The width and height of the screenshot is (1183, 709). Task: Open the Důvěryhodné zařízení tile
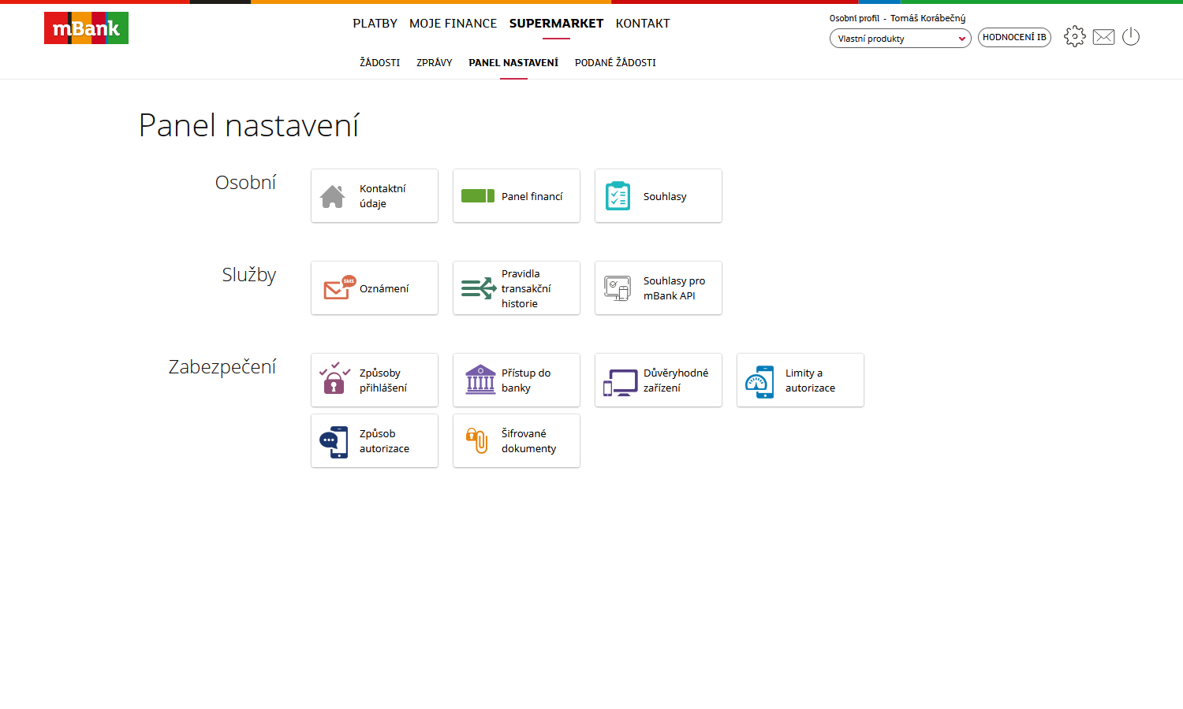pyautogui.click(x=658, y=380)
